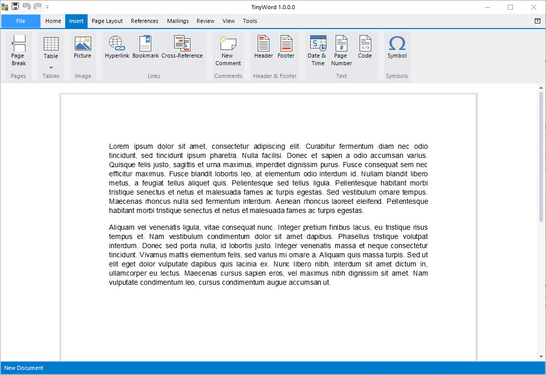Open the quick access toolbar customize dropdown

point(47,7)
